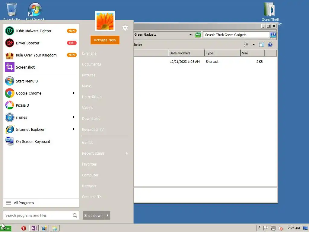Click the change view icon in Explorer
Screen dimensions: 309x232
pos(246,45)
